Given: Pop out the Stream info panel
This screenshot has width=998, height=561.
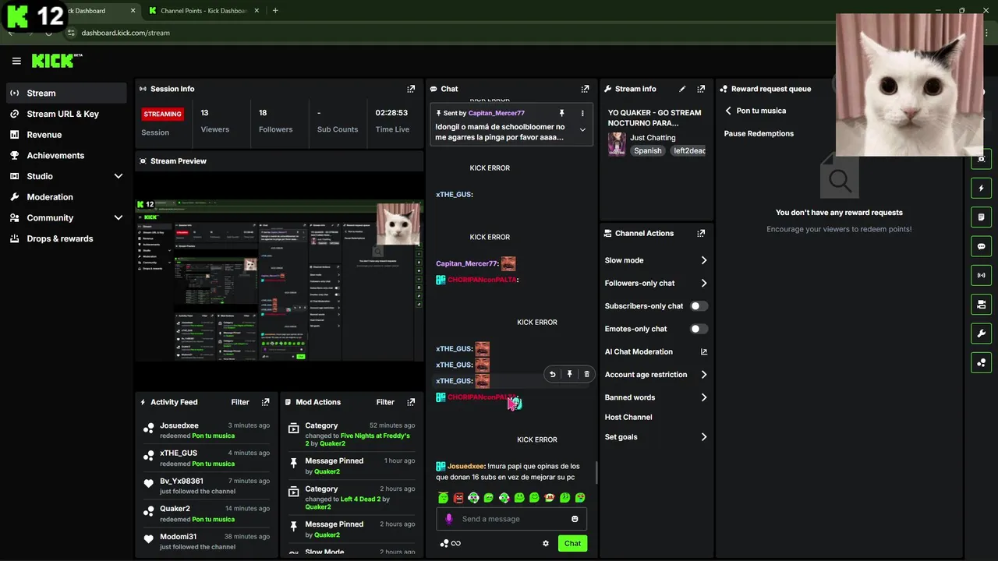Looking at the screenshot, I should coord(701,89).
